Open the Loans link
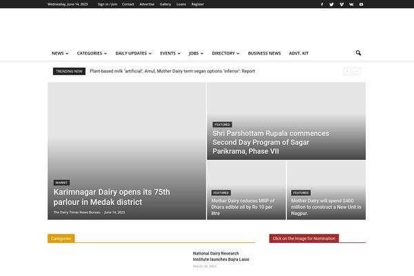414x276 pixels. pos(181,4)
